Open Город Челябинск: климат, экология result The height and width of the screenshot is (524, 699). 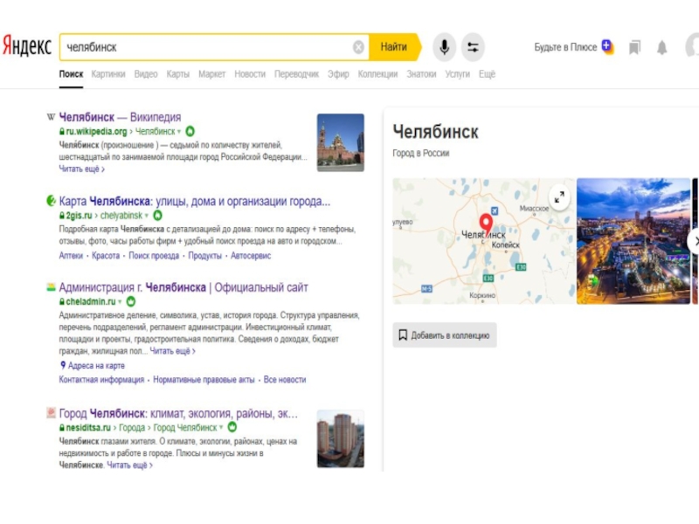click(x=178, y=413)
